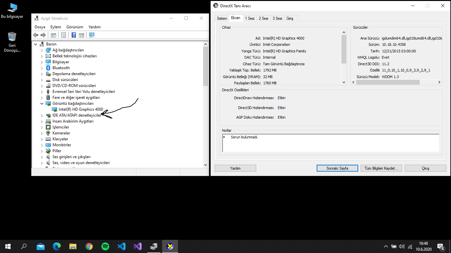Viewport: 451px width, 253px height.
Task: Expand the İşlemciler node
Action: (x=42, y=127)
